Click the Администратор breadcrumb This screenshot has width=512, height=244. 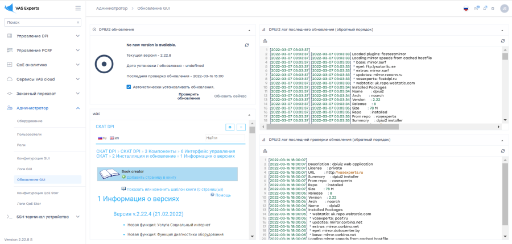112,8
